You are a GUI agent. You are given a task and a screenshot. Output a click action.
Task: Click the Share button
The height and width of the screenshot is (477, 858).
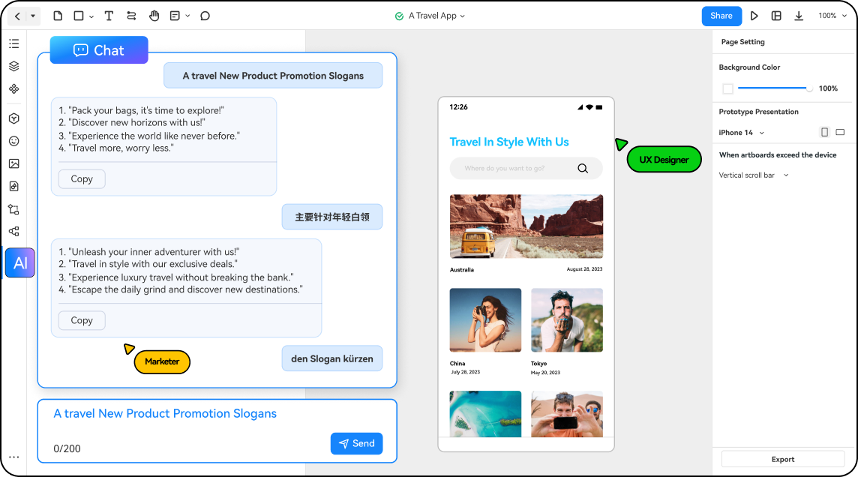point(721,16)
